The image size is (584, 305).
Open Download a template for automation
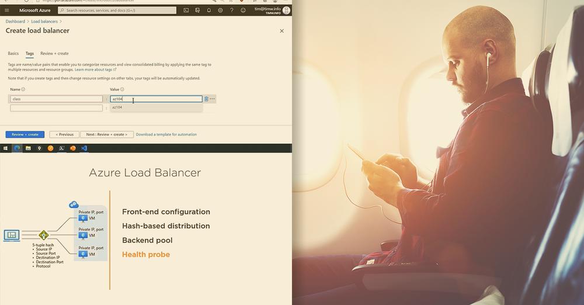click(x=166, y=134)
